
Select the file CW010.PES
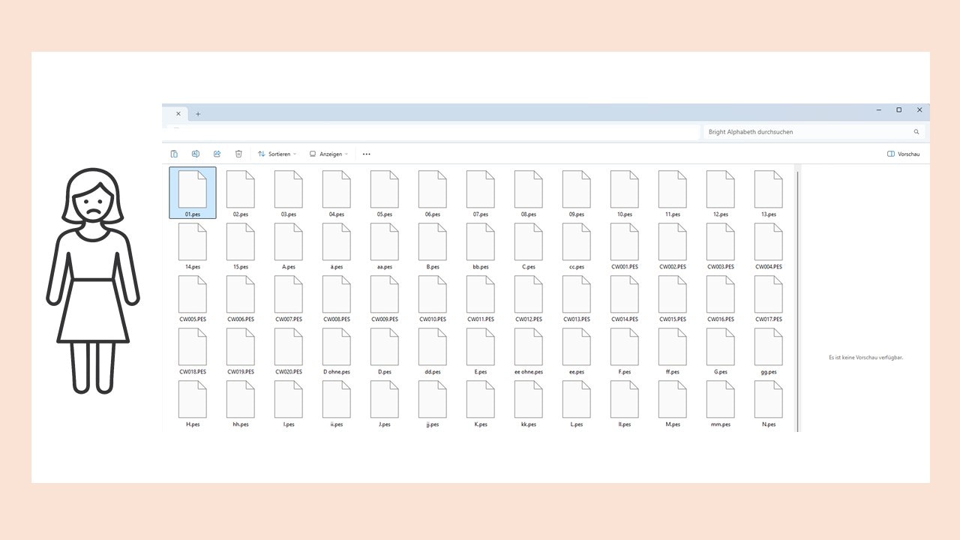click(x=432, y=295)
